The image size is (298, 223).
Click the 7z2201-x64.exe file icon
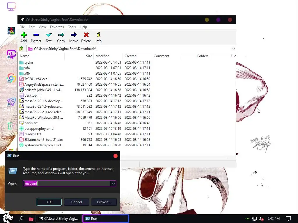pyautogui.click(x=22, y=79)
